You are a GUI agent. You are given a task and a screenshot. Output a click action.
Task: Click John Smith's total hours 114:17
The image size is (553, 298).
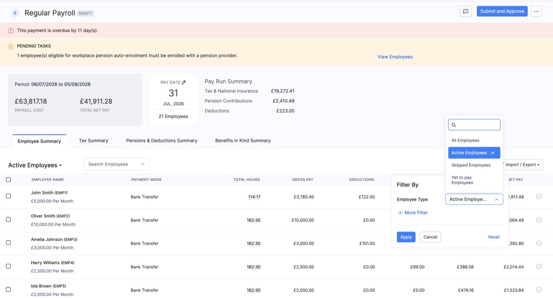[254, 197]
